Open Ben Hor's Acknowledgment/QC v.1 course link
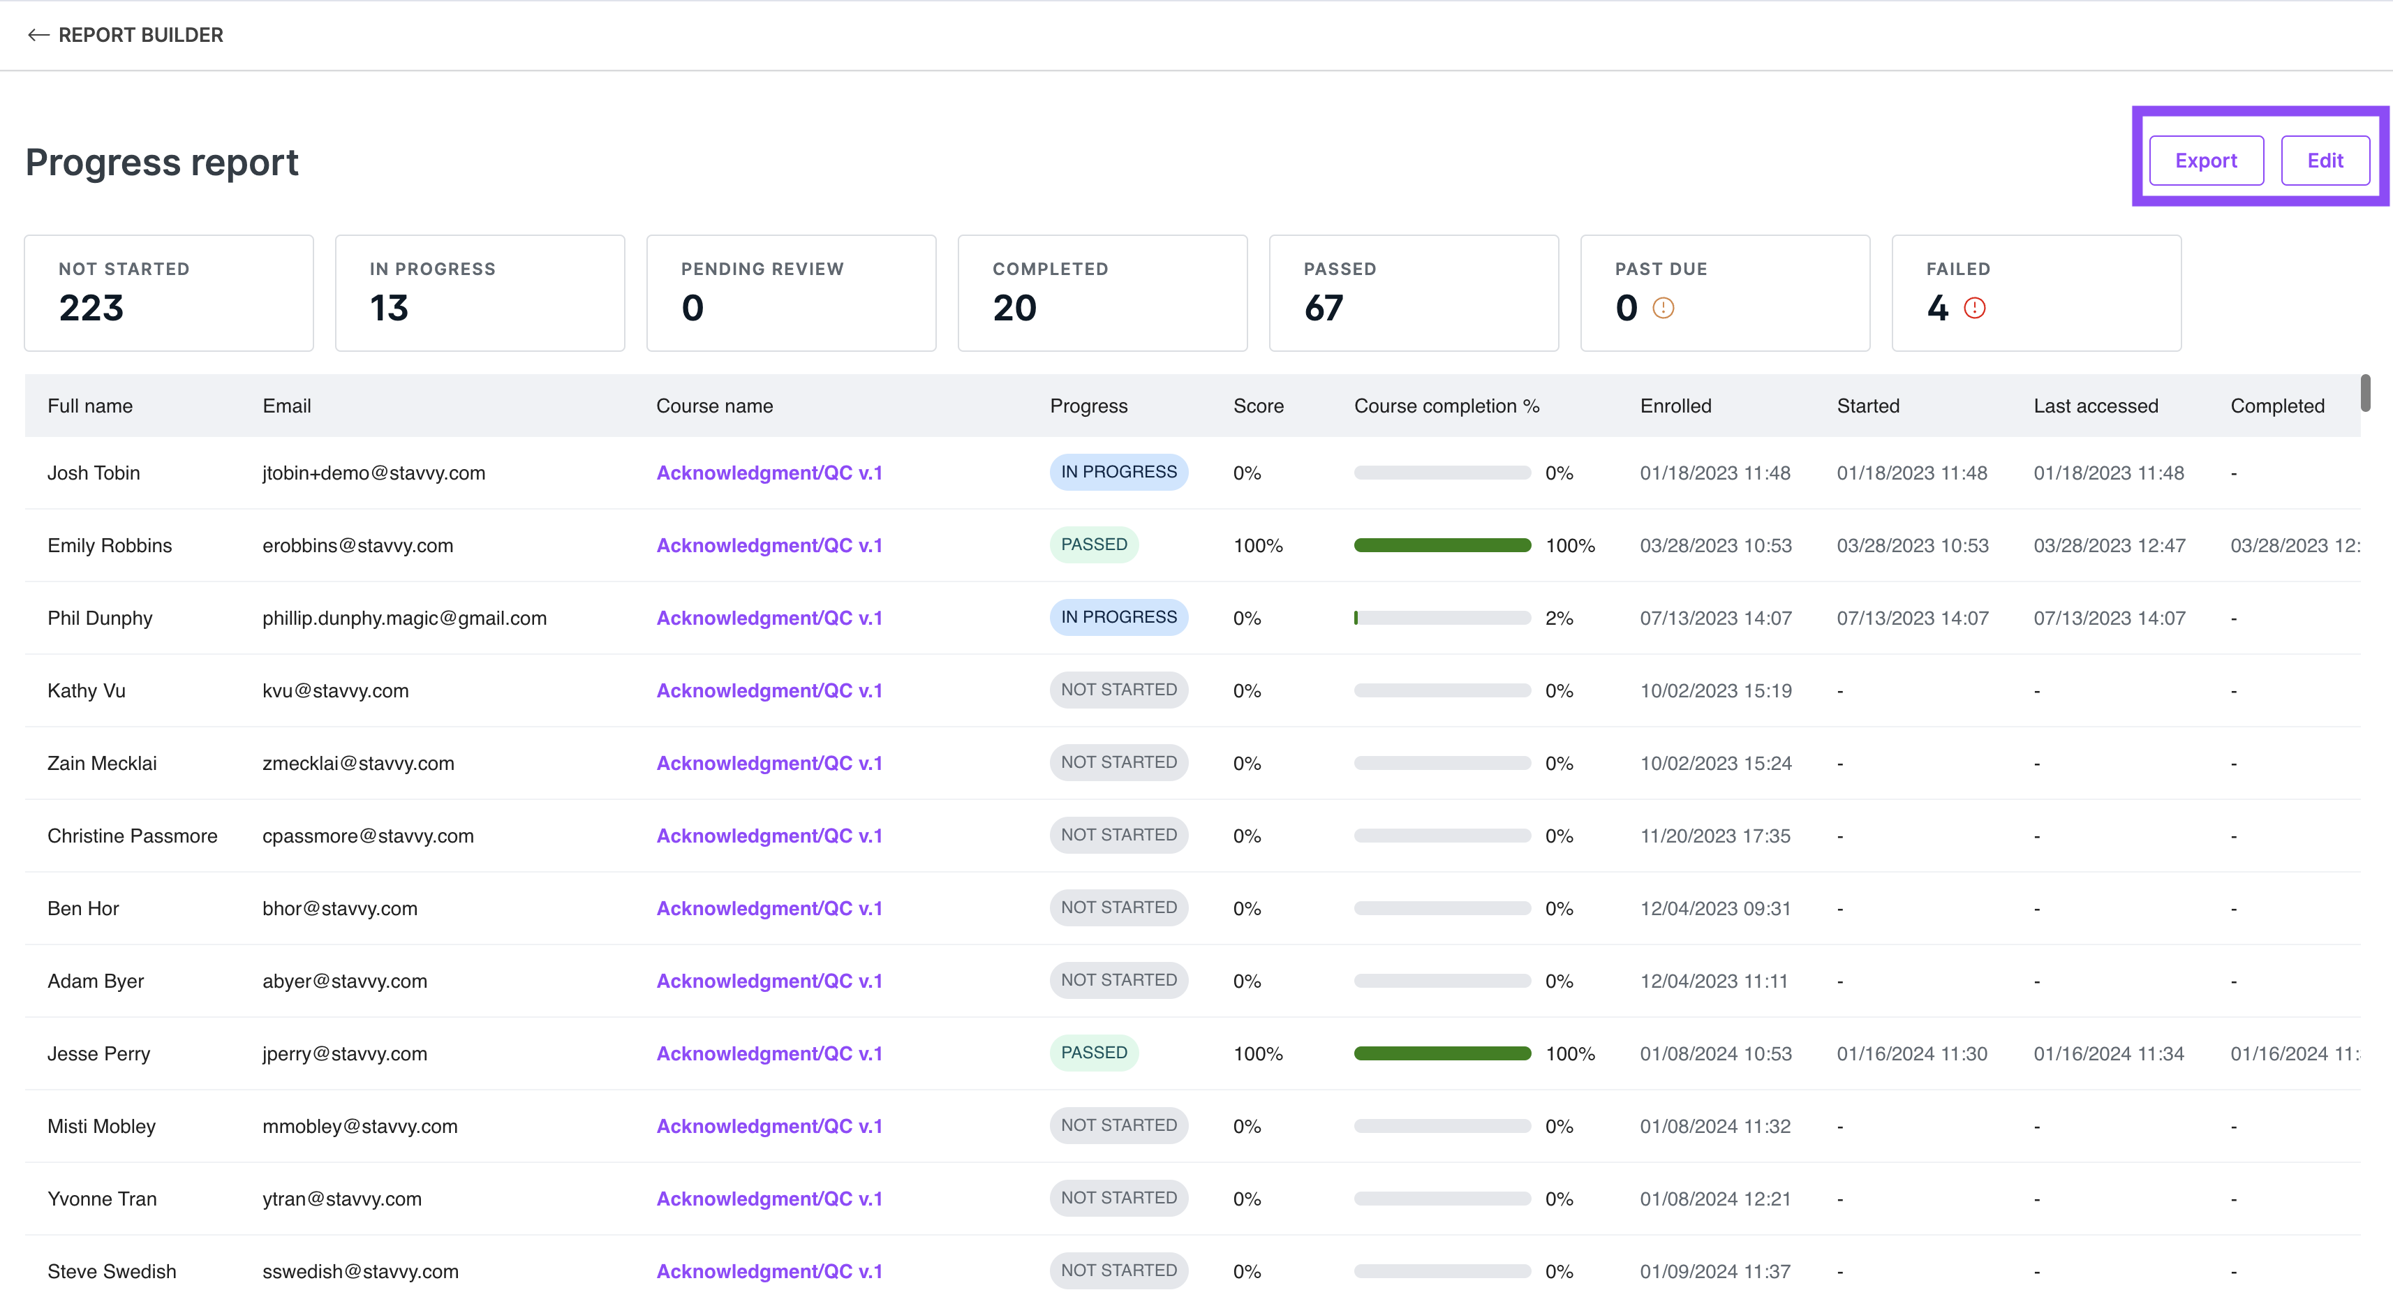 click(x=769, y=907)
